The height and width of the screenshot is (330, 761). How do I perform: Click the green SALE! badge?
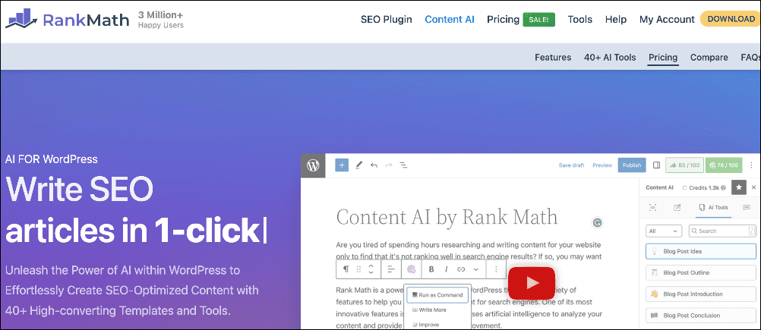point(538,20)
